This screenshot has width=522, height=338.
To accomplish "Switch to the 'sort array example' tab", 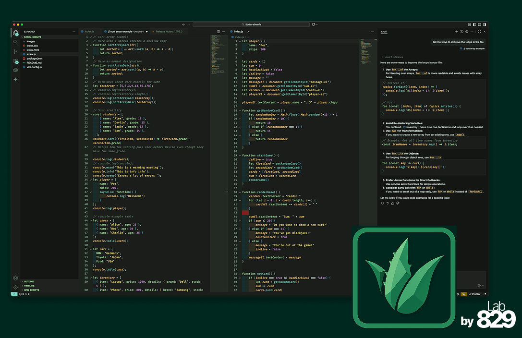I will (x=120, y=32).
